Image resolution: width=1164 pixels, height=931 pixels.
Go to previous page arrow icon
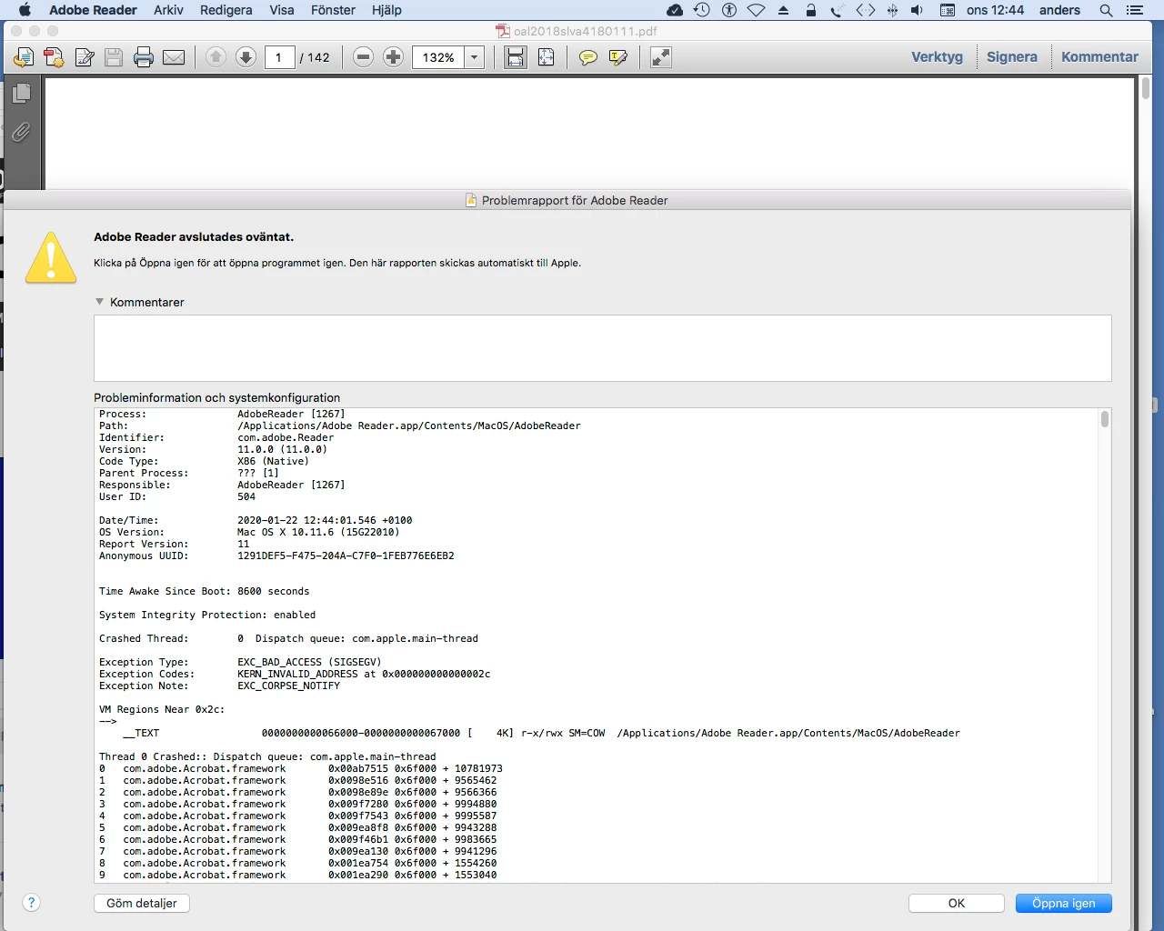(216, 57)
